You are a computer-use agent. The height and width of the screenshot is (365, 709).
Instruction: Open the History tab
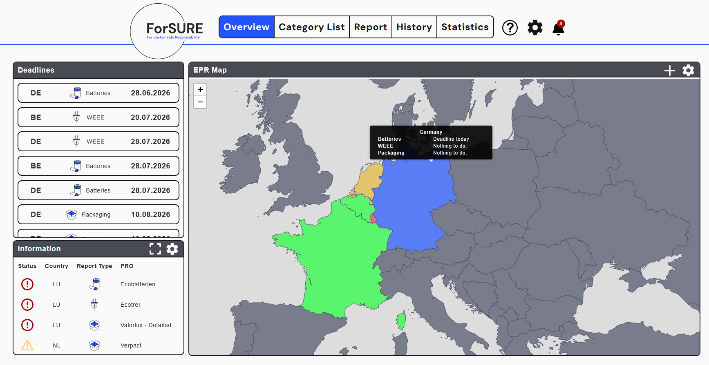[x=414, y=27]
